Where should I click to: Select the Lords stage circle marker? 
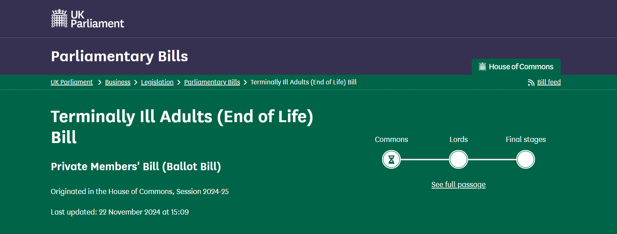[x=459, y=160]
